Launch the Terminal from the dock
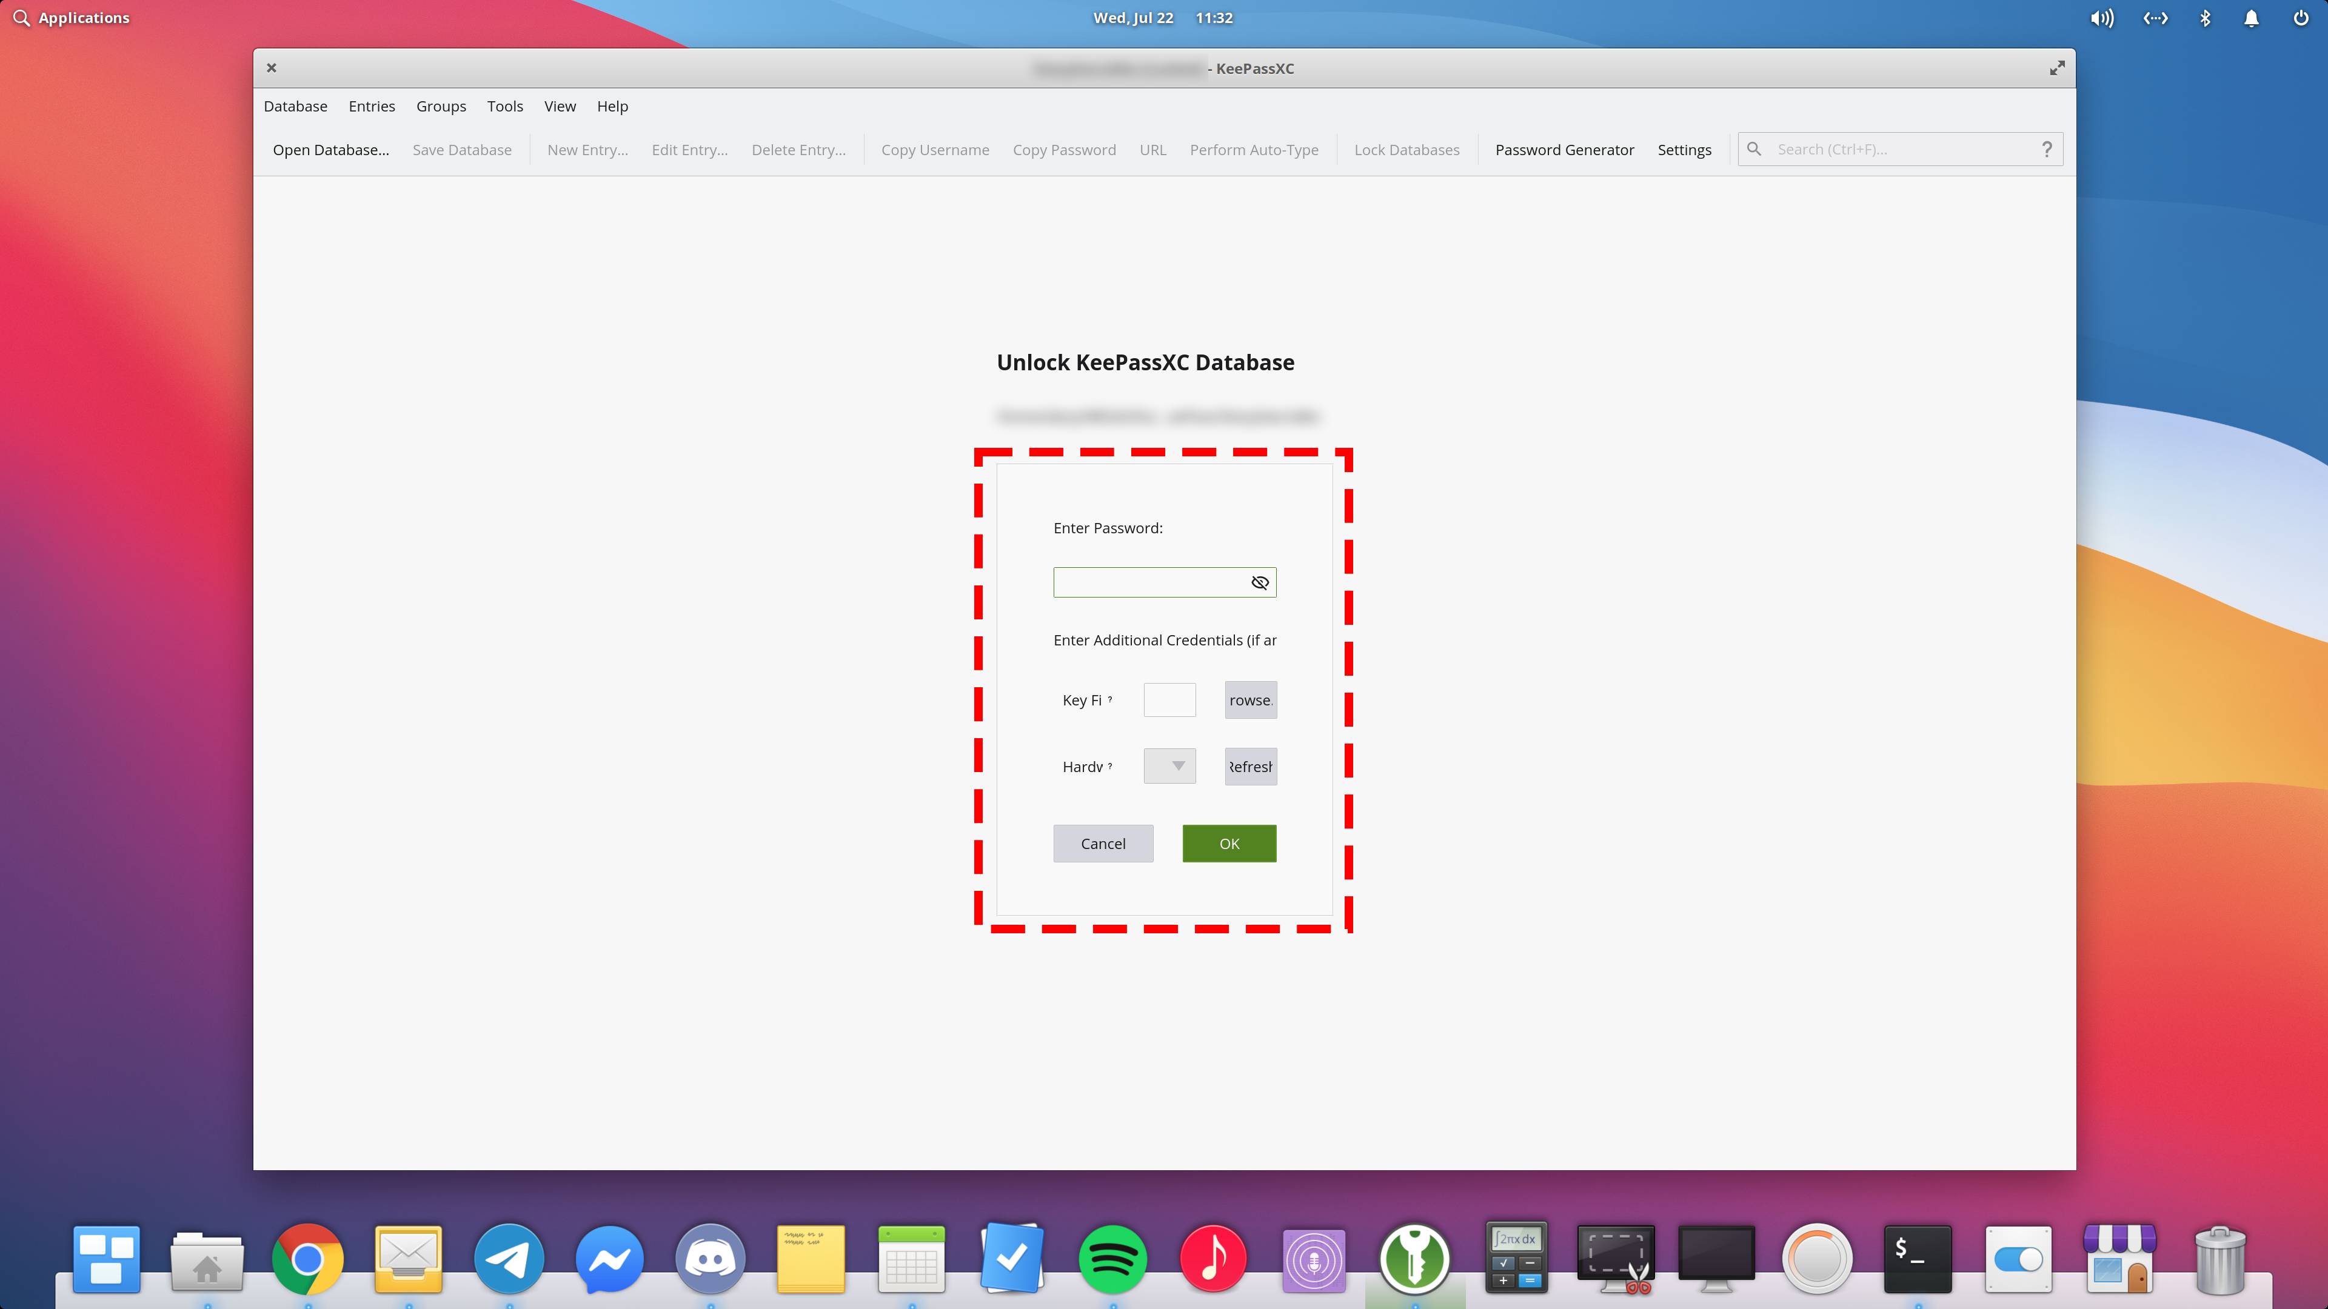 click(1918, 1257)
